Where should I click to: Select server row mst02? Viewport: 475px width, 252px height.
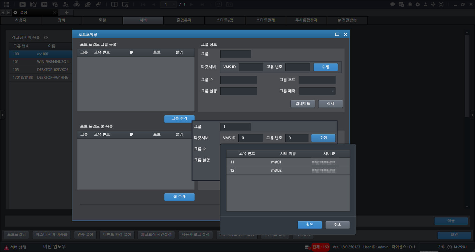coord(288,170)
